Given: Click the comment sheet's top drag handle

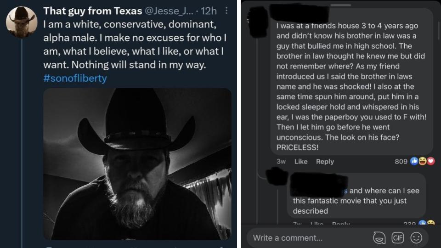Looking at the screenshot, I should click(341, 5).
